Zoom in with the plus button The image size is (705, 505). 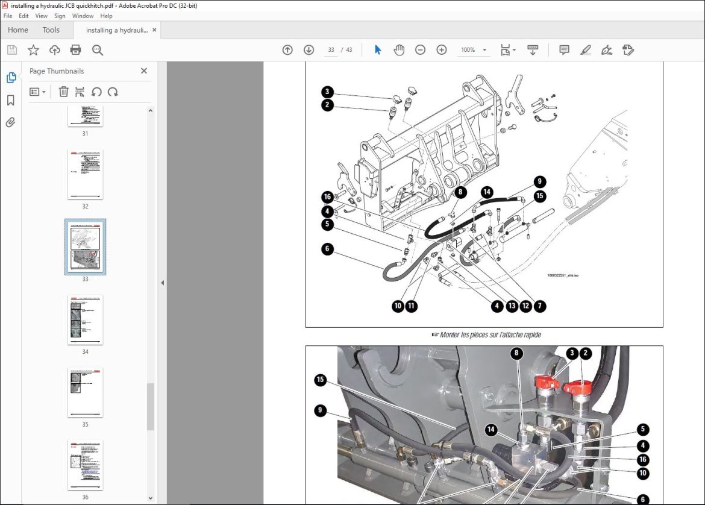(x=442, y=50)
